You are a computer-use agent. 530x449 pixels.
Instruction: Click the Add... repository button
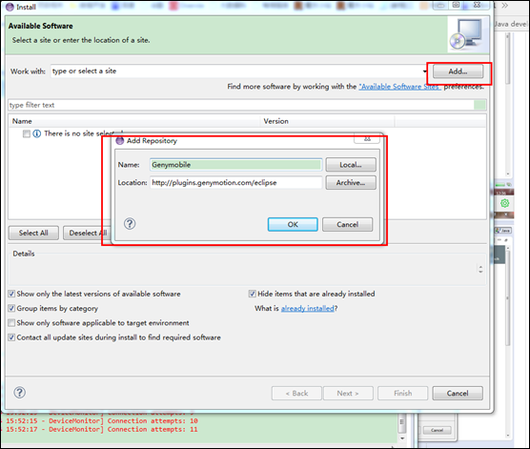[x=458, y=71]
